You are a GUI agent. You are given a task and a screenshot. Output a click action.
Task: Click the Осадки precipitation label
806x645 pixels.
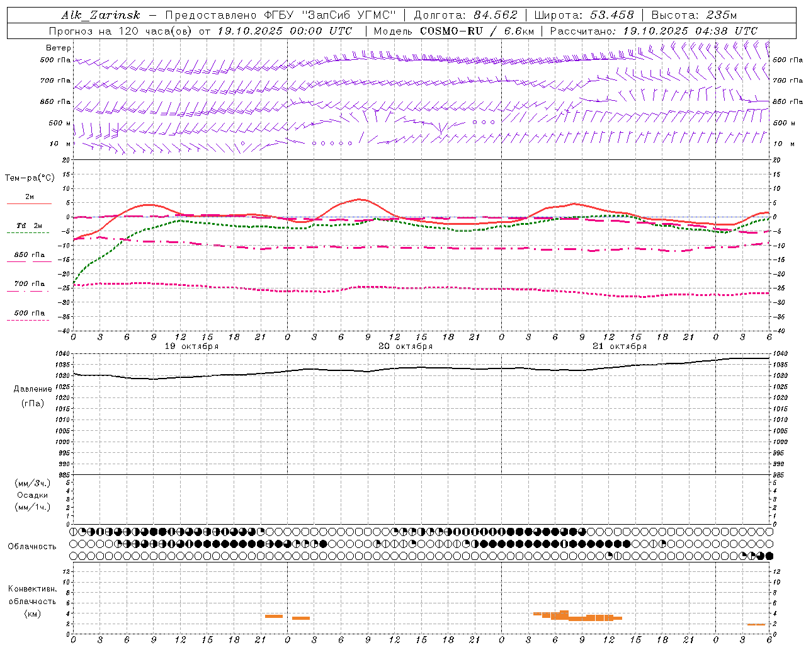[x=33, y=496]
